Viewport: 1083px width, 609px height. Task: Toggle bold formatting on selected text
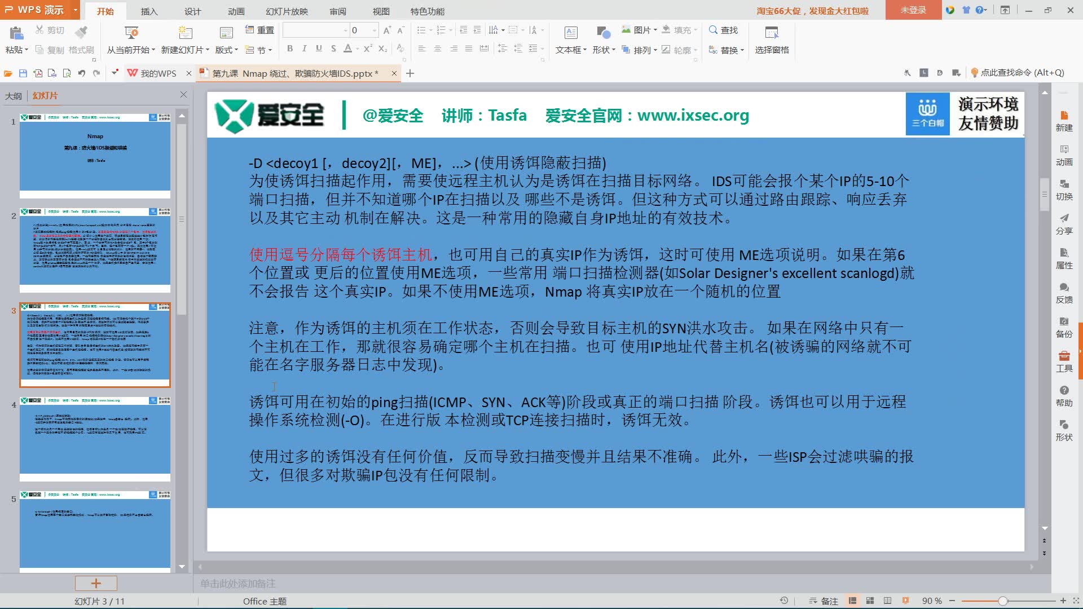click(289, 48)
